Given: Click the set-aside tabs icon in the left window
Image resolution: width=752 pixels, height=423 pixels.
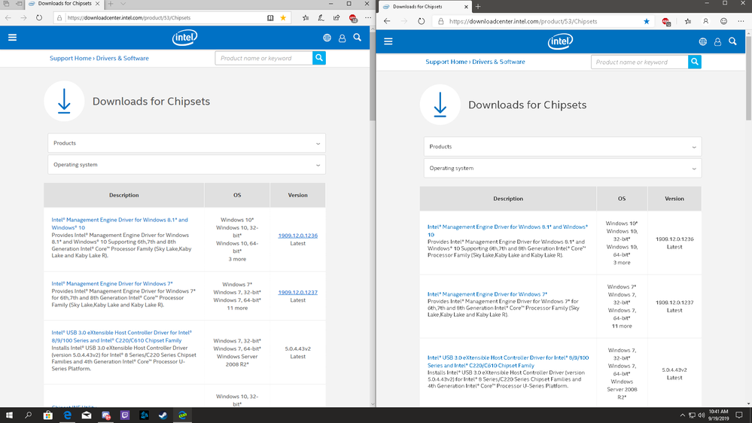Looking at the screenshot, I should pos(19,4).
